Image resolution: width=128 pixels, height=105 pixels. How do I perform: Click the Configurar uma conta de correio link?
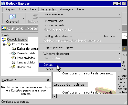point(87,73)
